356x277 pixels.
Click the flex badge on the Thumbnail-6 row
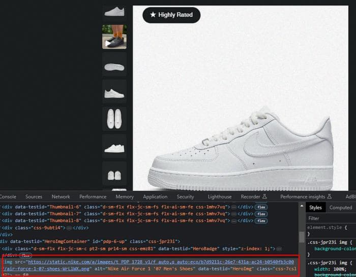(261, 207)
